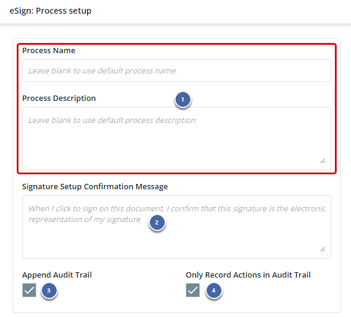Viewport: 351px width, 317px height.
Task: Toggle the Append Audit Trail checkbox
Action: click(x=29, y=290)
